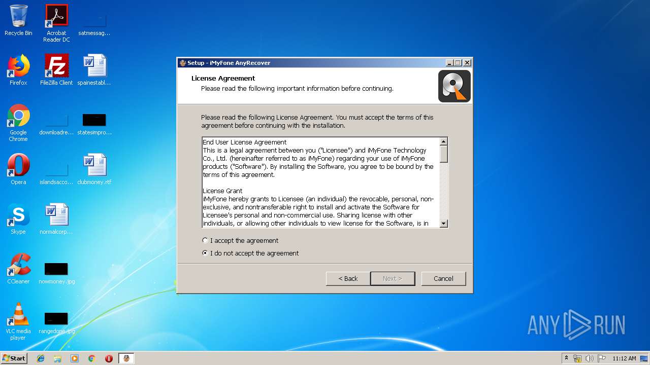Minimize the setup window
Screen dimensions: 650x365
pos(449,63)
